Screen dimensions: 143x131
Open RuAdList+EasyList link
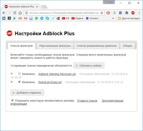50,82
